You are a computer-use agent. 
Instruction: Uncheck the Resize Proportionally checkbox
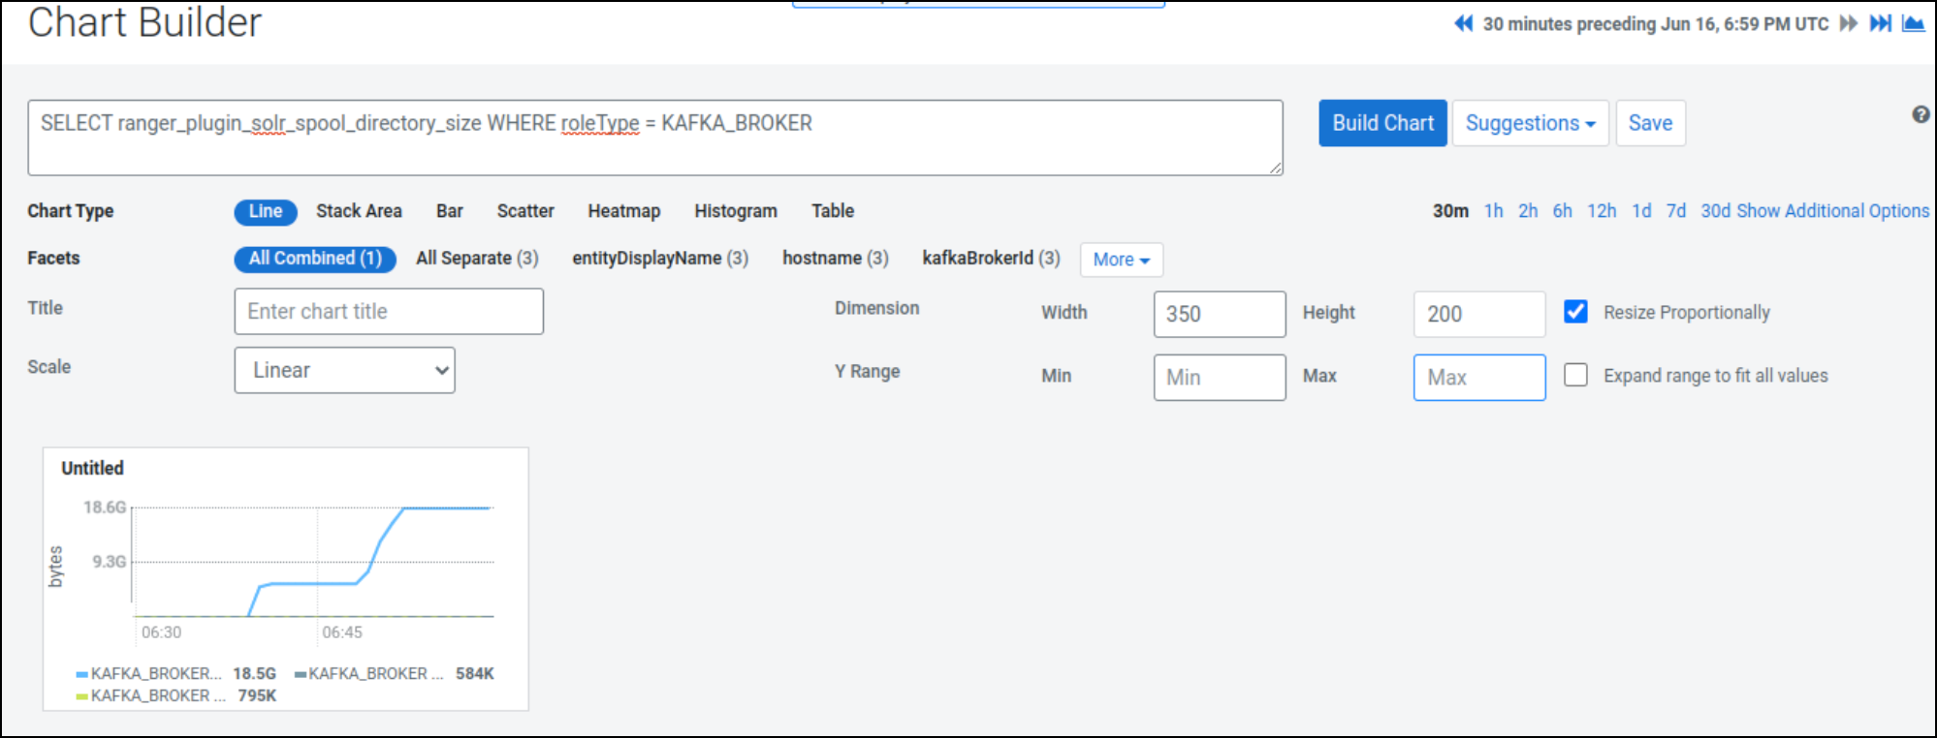click(x=1575, y=312)
